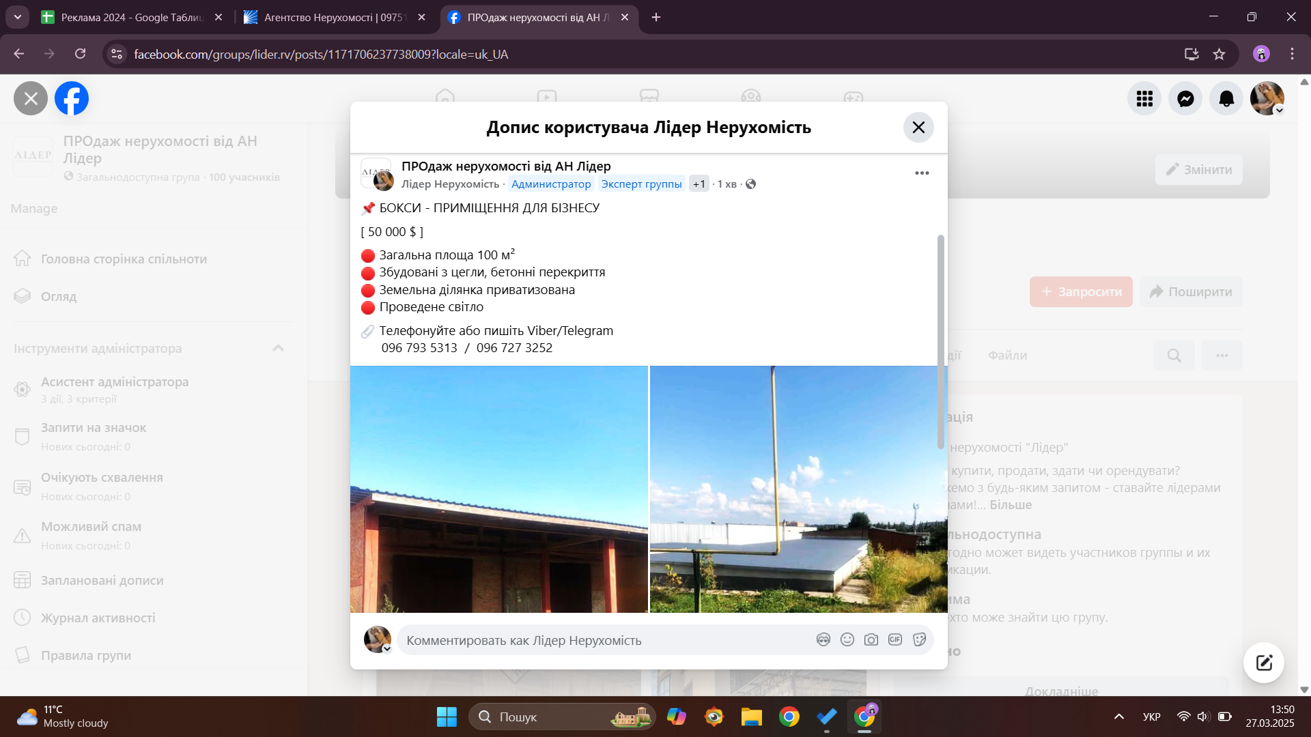
Task: Open the left garage photo
Action: click(498, 489)
